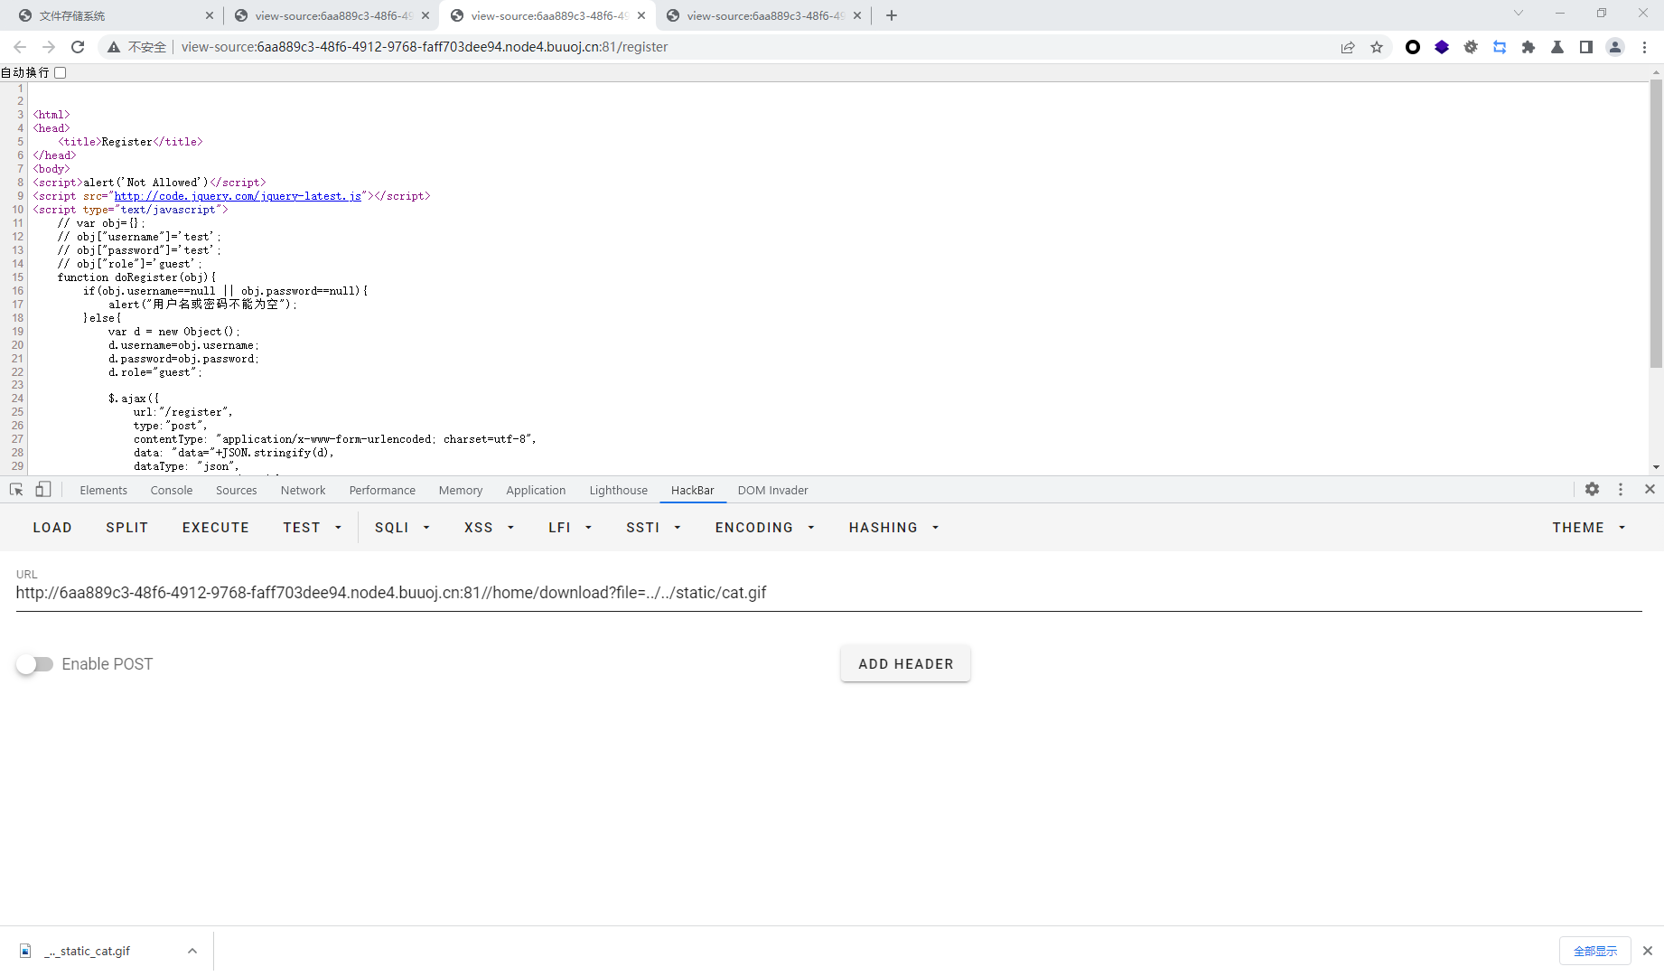Click the scroll-down arrow of source view

(x=1656, y=467)
